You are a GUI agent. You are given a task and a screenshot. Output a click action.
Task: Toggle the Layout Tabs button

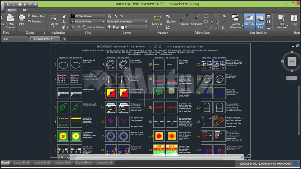(x=260, y=22)
